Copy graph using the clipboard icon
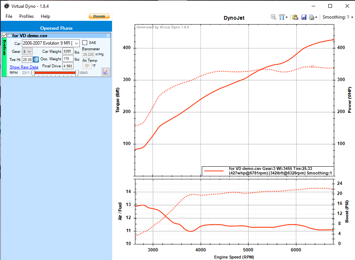 click(x=295, y=17)
